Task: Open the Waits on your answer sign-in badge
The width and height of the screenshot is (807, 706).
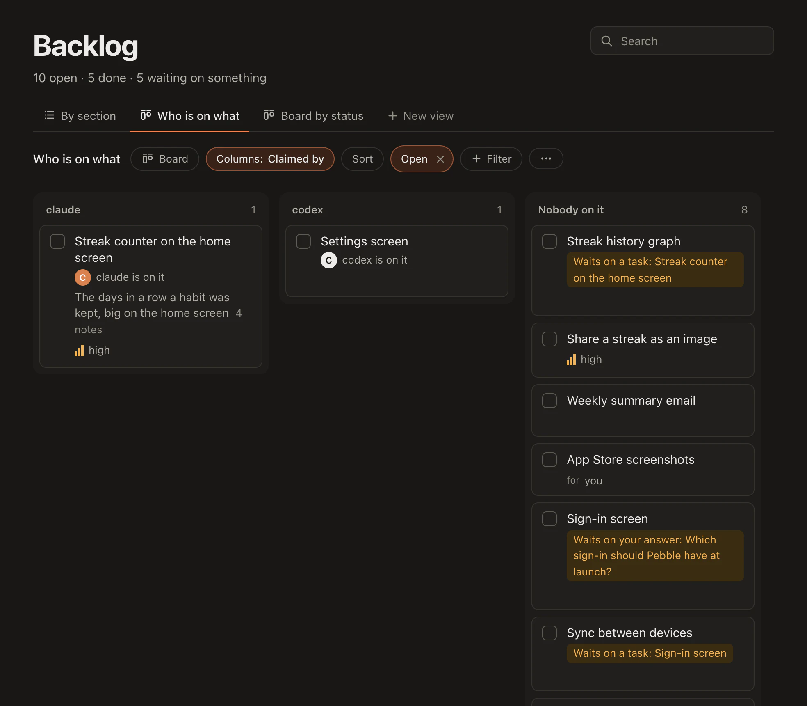Action: click(x=655, y=556)
